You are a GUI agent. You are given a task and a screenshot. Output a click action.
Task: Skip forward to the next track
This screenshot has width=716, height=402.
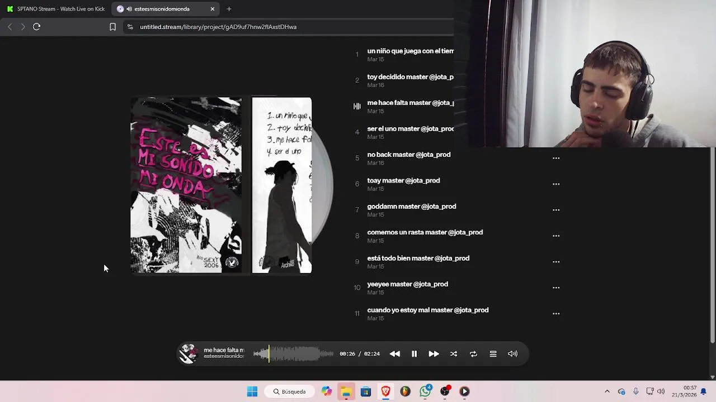tap(434, 354)
